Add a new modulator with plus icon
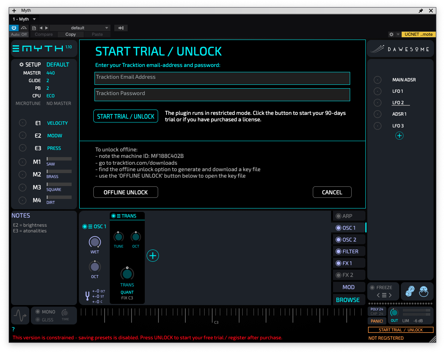Image resolution: width=445 pixels, height=353 pixels. coord(399,136)
